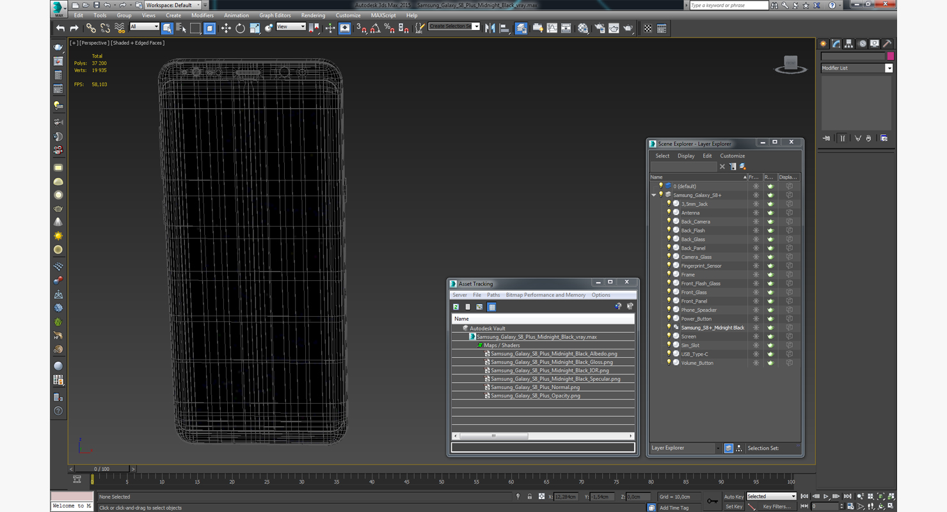Click the Scene Explorer search field
947x512 pixels.
pos(683,166)
